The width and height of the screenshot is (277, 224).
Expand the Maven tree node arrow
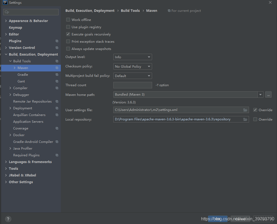[x=15, y=68]
